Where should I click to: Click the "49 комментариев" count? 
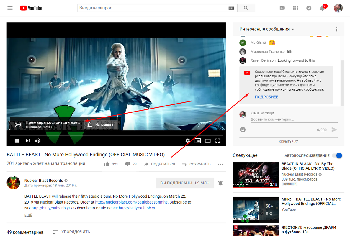point(25,232)
